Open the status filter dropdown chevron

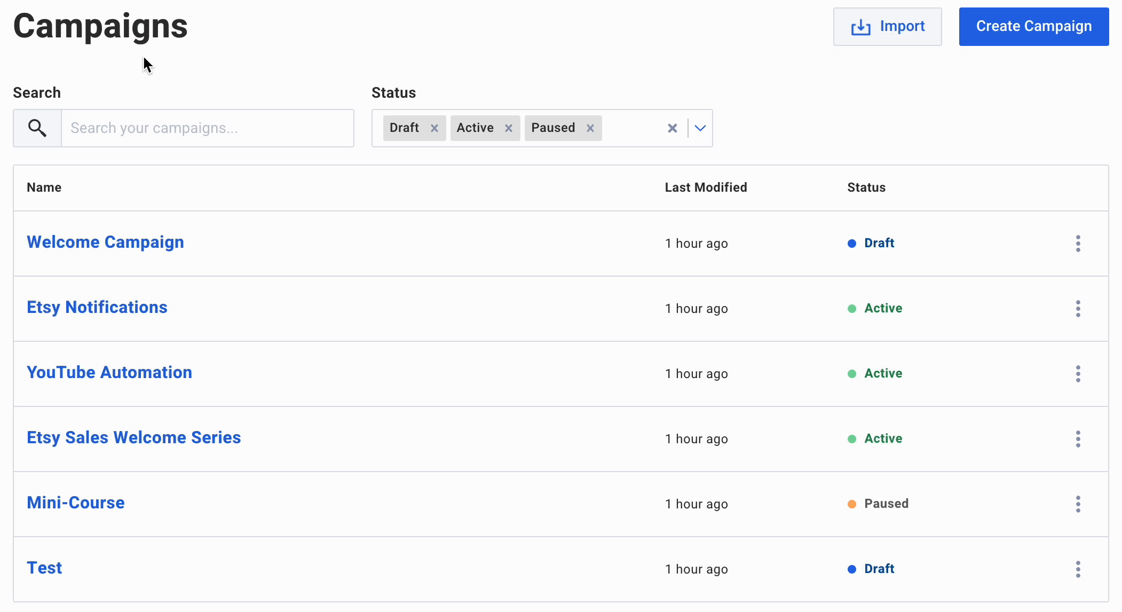pos(700,128)
